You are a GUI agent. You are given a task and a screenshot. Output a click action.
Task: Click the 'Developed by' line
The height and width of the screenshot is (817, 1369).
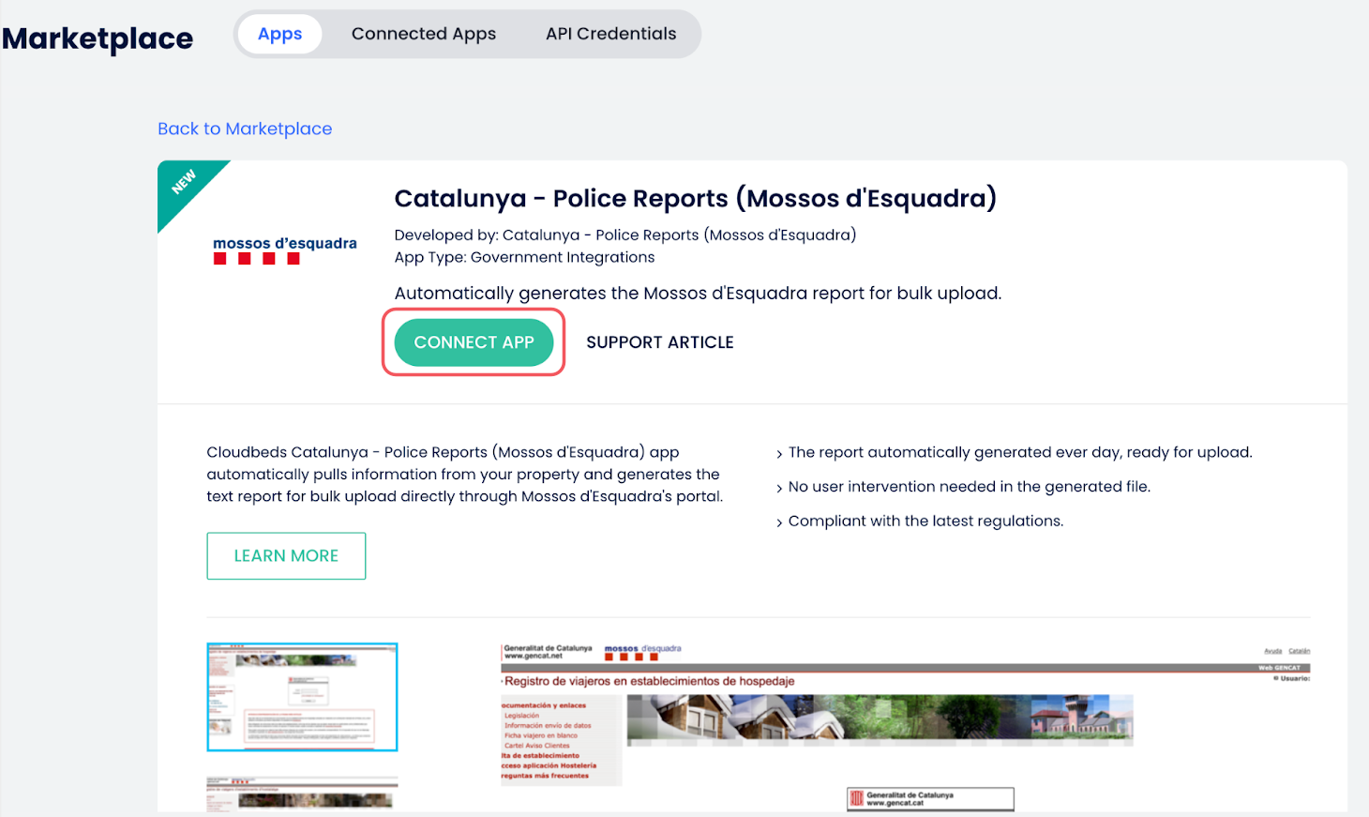coord(625,235)
